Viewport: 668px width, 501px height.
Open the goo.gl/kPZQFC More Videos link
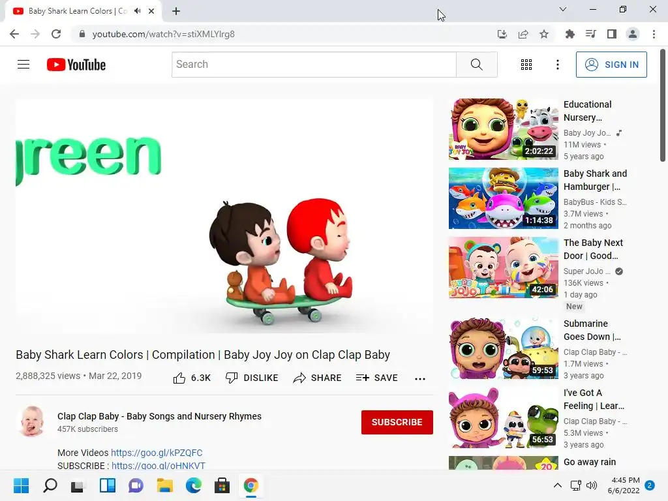157,453
